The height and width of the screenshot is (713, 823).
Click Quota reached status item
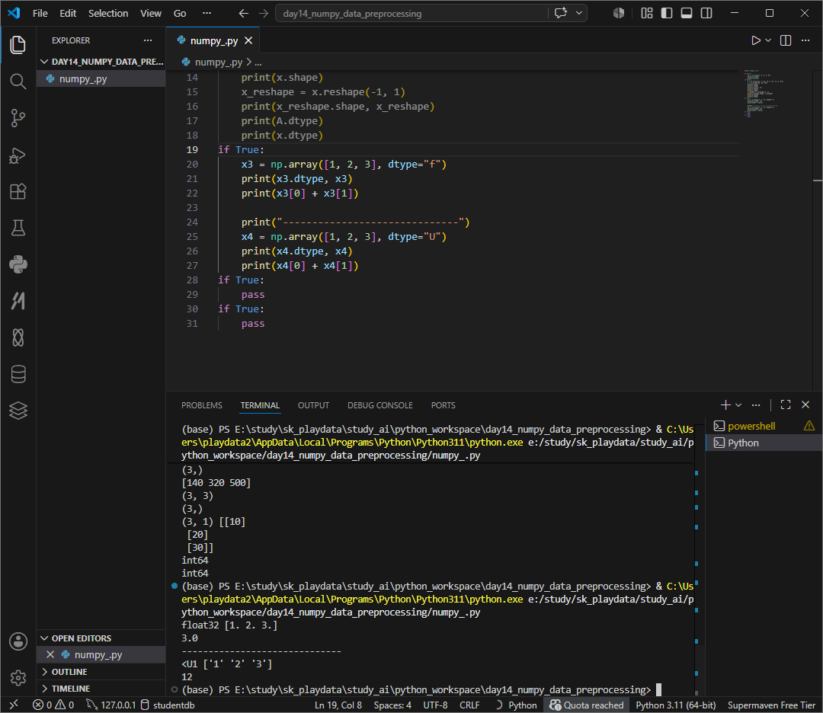point(586,705)
